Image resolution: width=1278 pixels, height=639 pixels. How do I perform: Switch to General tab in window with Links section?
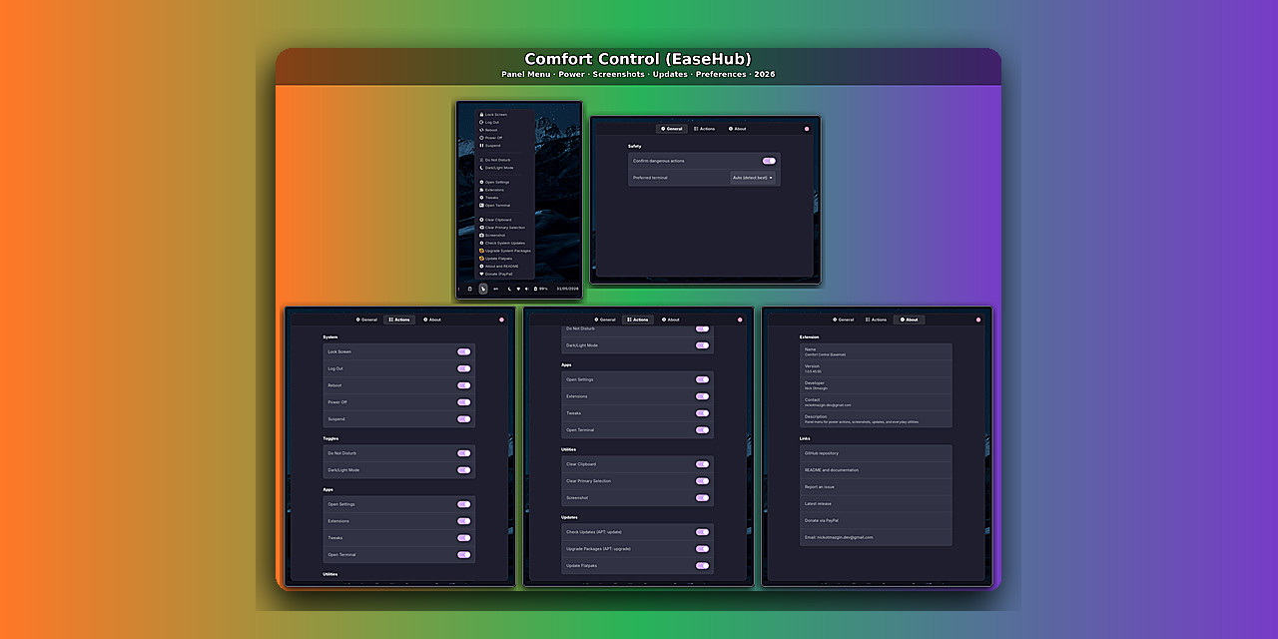point(845,319)
